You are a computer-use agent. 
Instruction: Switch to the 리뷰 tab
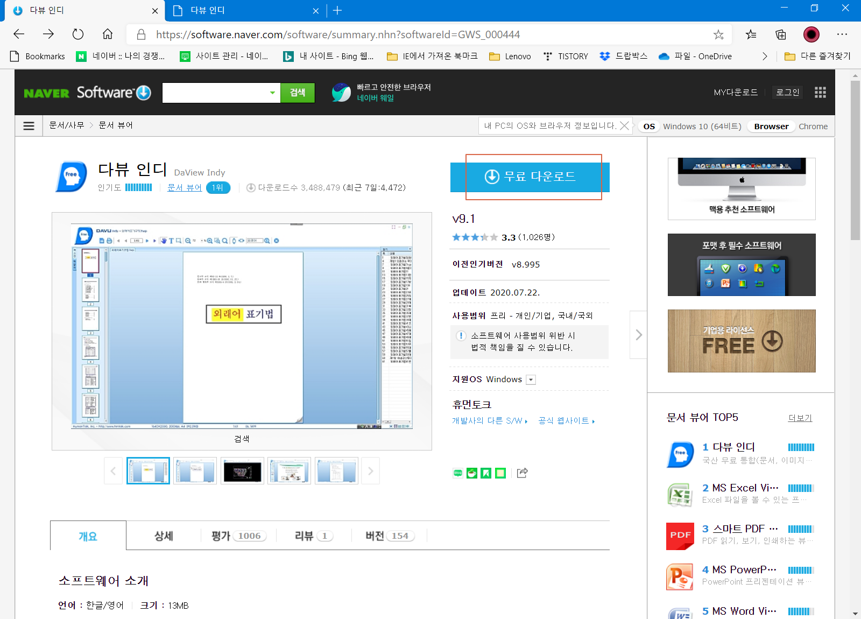tap(314, 536)
